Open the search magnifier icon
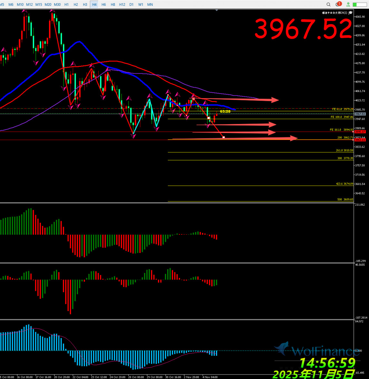This screenshot has height=379, width=369. click(328, 5)
